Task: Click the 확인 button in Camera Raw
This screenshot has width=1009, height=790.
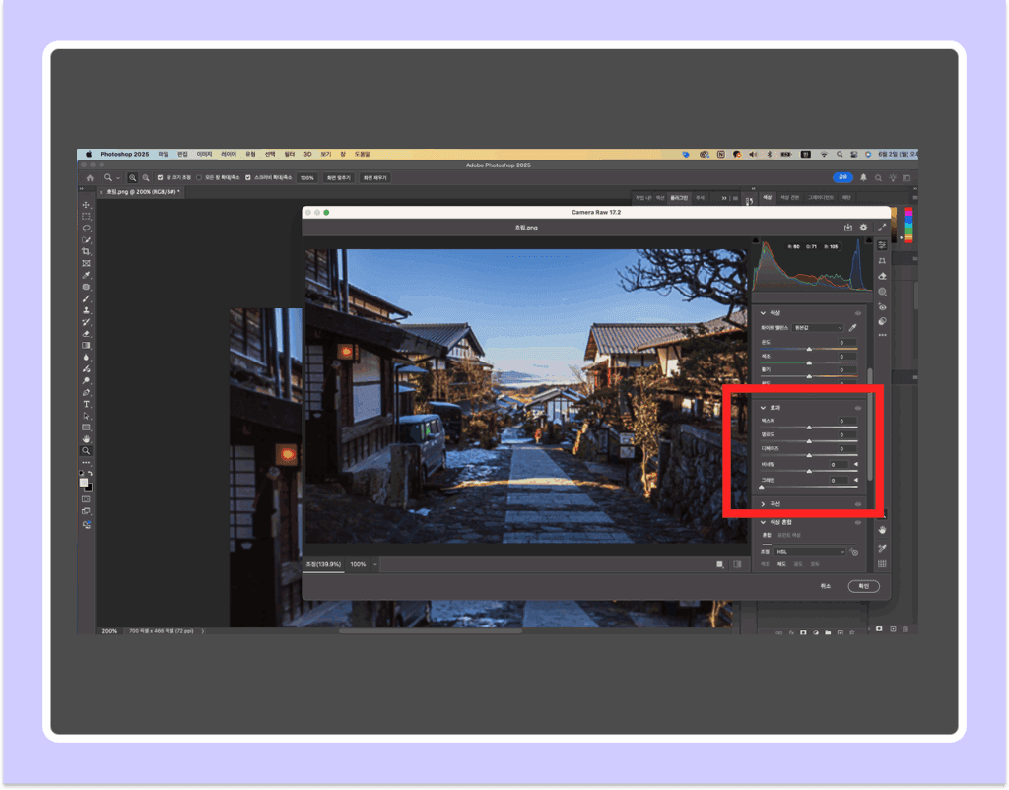Action: [x=863, y=586]
